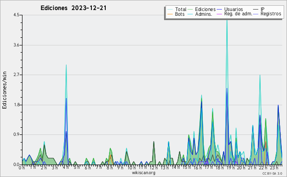The width and height of the screenshot is (287, 177).
Task: Click the 0.0 y-axis value
Action: [16, 165]
